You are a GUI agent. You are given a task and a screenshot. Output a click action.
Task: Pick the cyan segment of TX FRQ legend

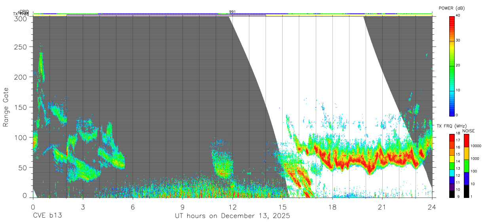point(452,172)
